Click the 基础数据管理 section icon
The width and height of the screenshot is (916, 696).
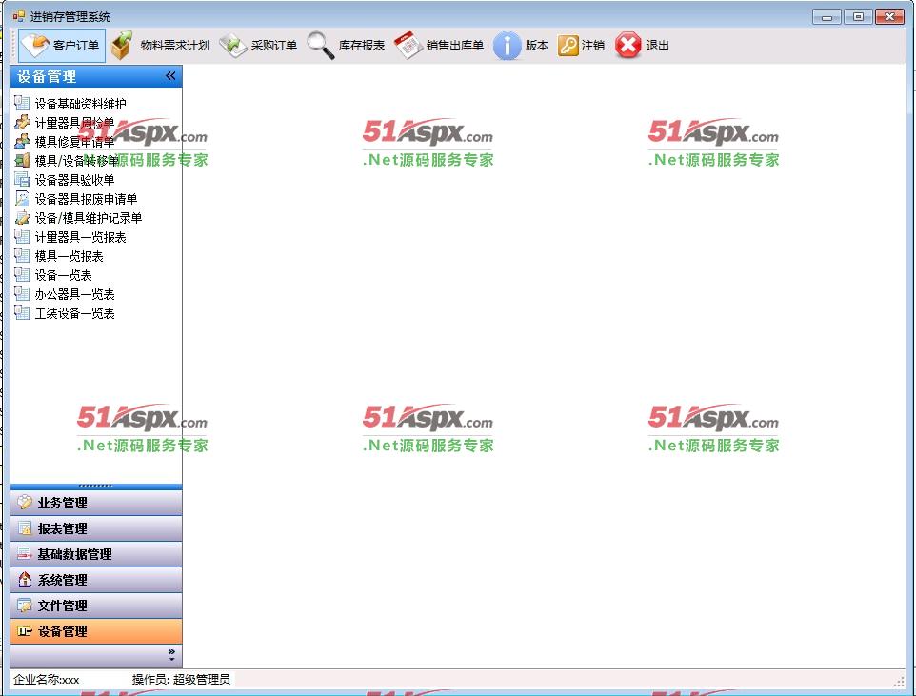point(25,554)
